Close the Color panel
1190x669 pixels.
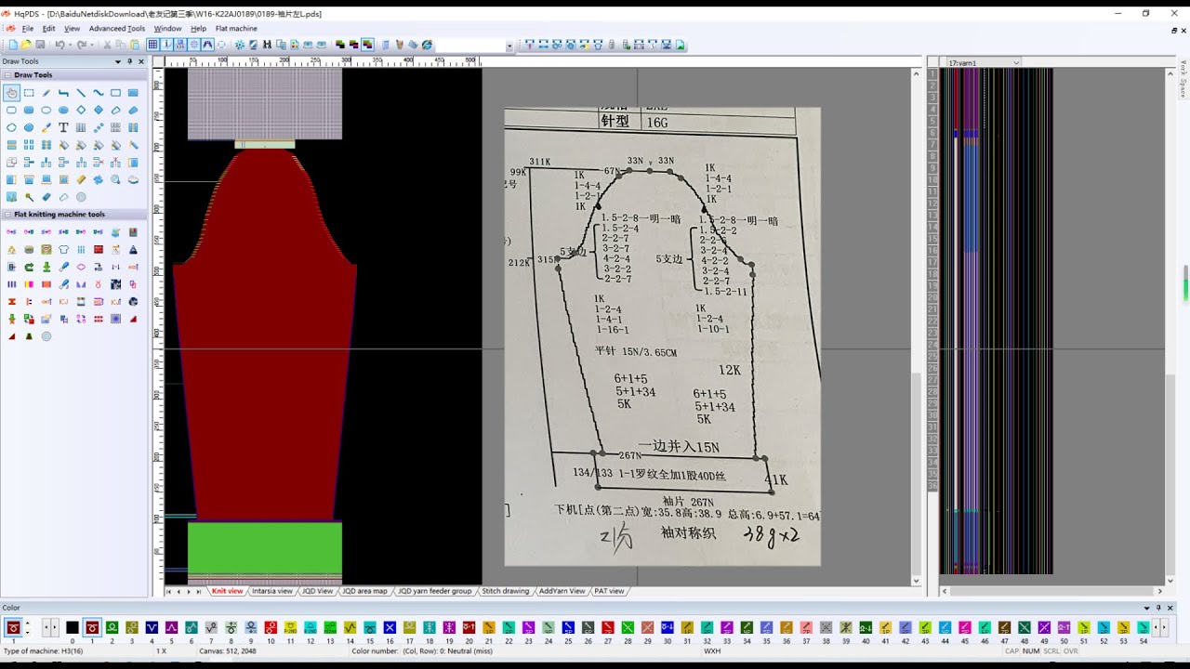coord(1170,608)
